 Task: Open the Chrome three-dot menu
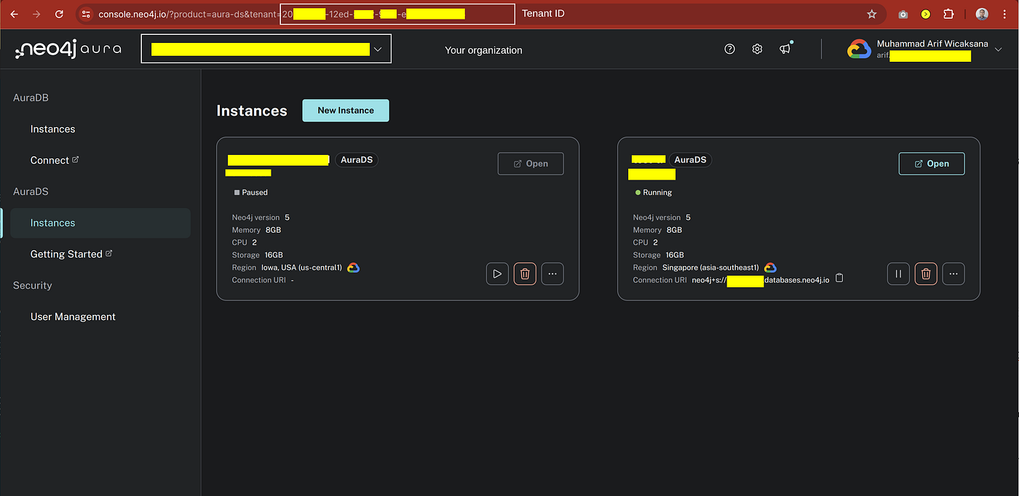tap(1005, 14)
